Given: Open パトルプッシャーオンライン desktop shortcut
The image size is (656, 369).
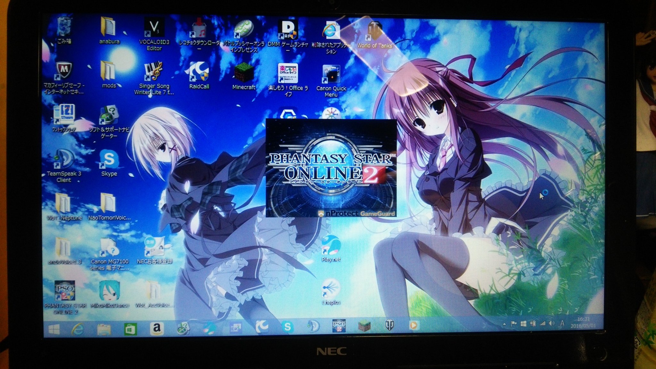Looking at the screenshot, I should pyautogui.click(x=244, y=36).
